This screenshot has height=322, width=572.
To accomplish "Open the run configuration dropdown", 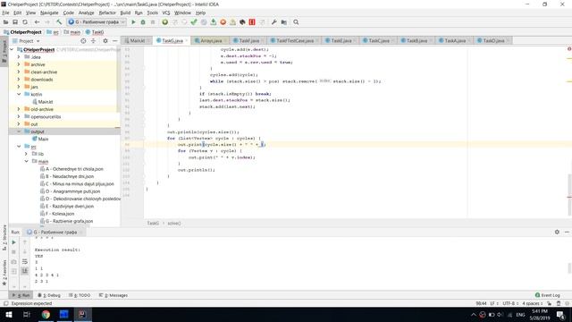I will [97, 22].
